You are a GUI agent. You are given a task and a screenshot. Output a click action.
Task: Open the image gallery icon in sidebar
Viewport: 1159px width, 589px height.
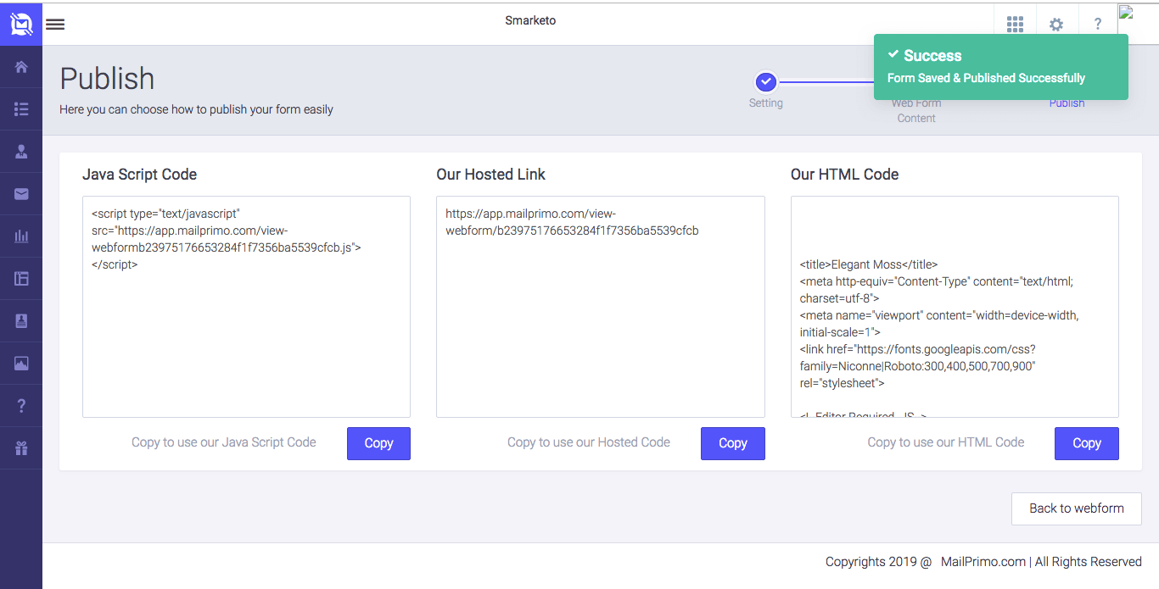[x=21, y=364]
